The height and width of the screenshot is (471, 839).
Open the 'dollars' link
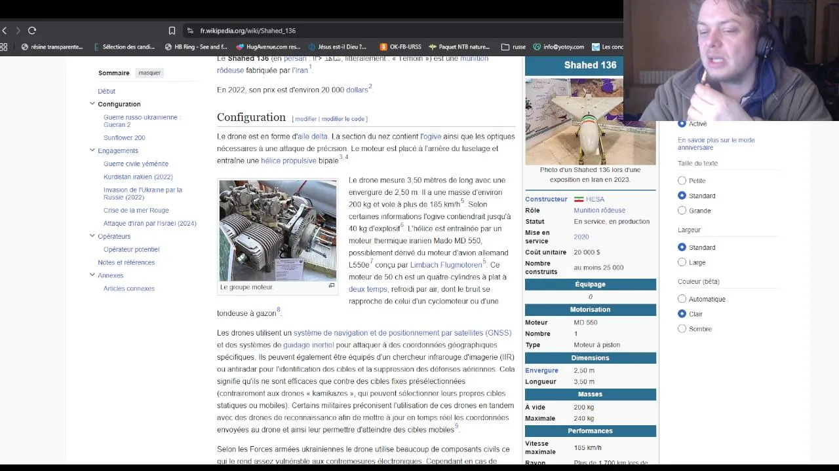pos(357,90)
